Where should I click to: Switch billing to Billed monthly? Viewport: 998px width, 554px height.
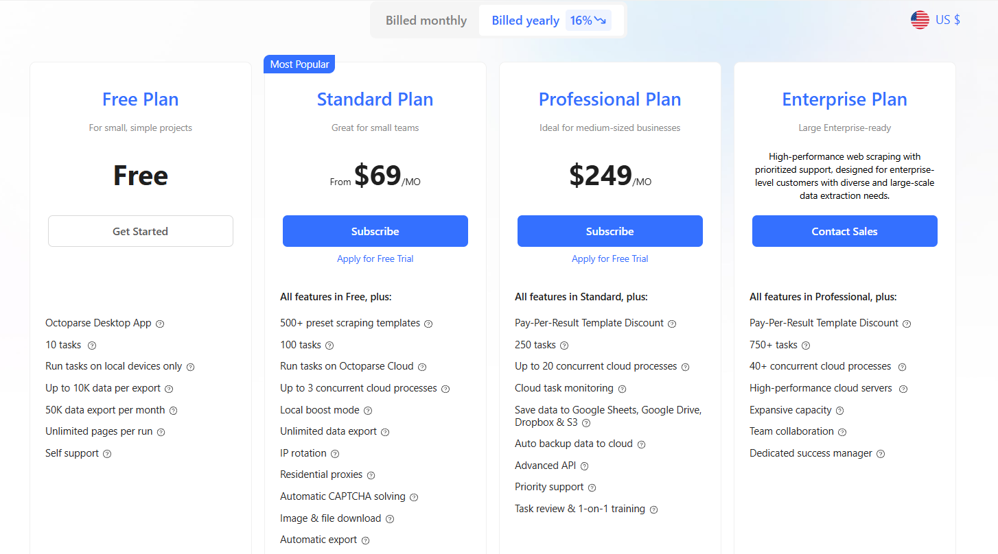[x=426, y=20]
